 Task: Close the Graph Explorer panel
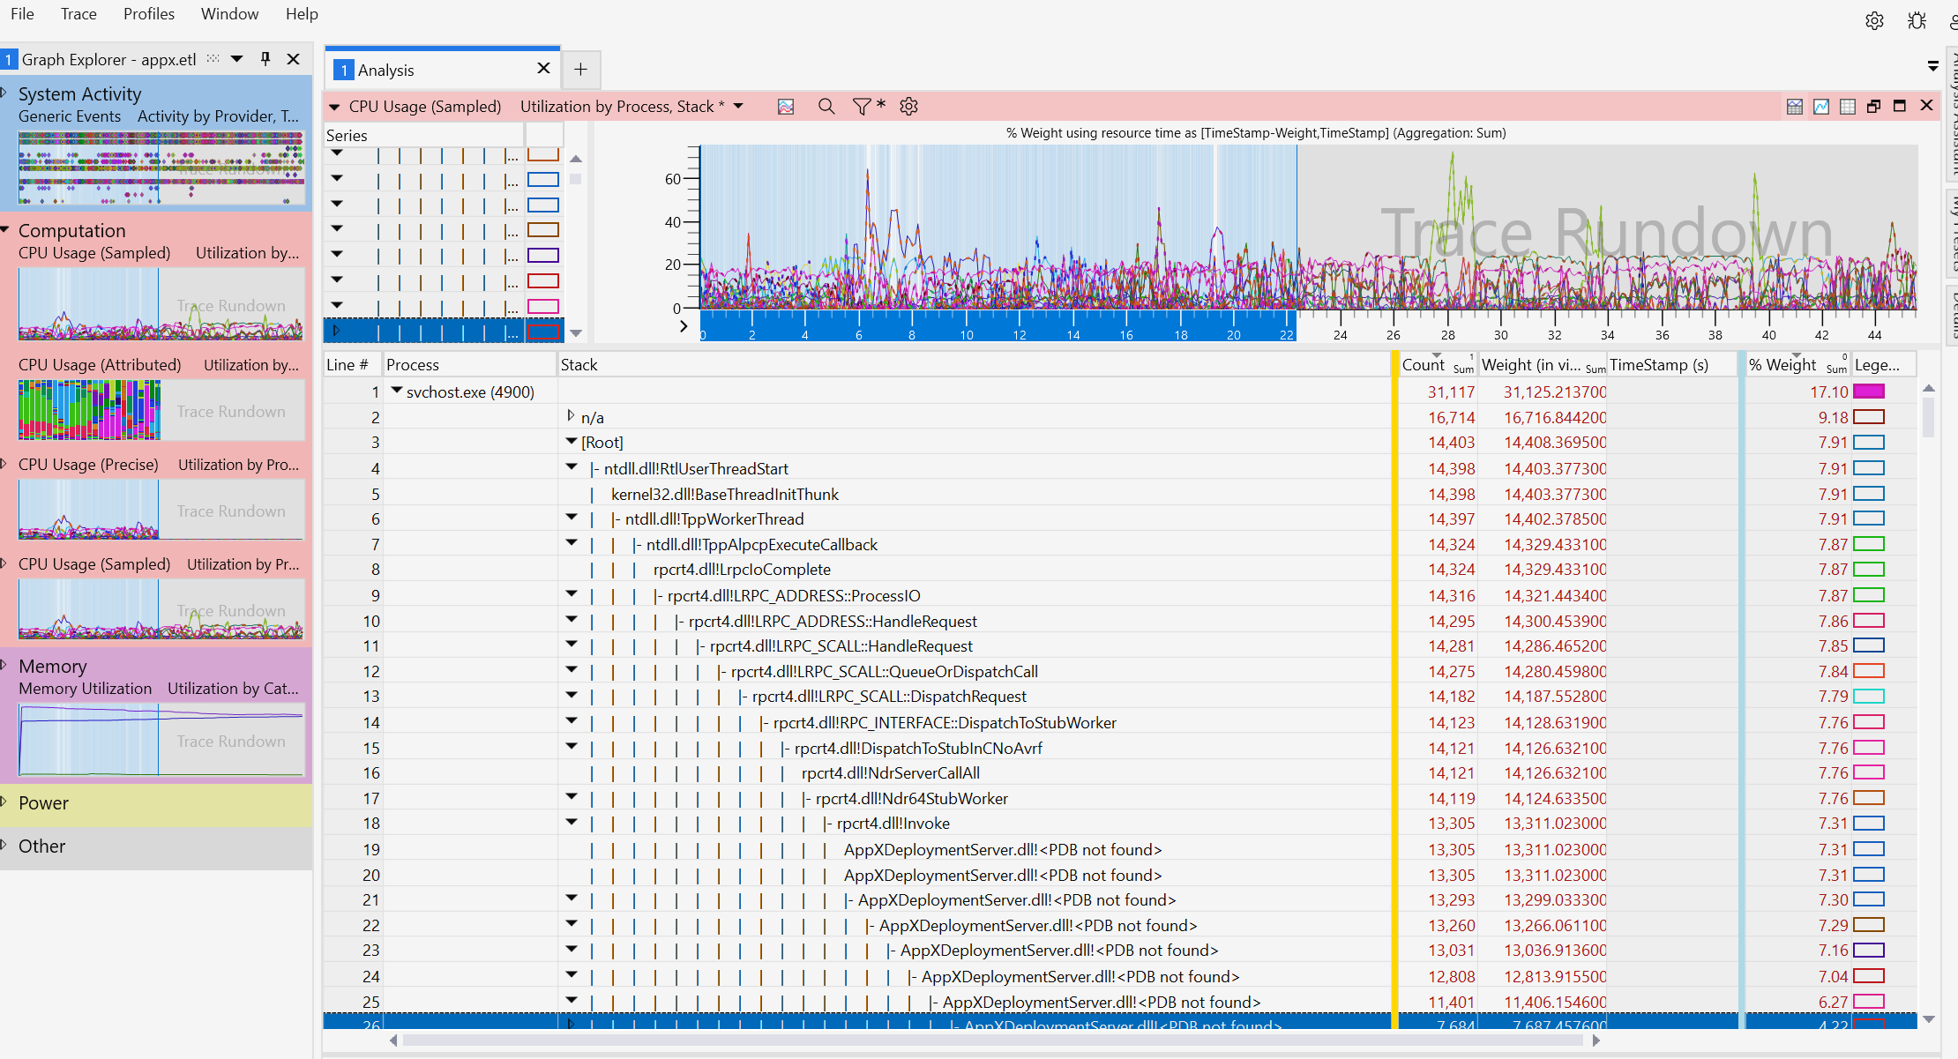click(294, 59)
